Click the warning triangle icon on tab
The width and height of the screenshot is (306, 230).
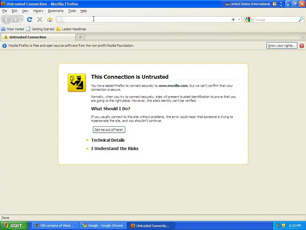[x=6, y=37]
